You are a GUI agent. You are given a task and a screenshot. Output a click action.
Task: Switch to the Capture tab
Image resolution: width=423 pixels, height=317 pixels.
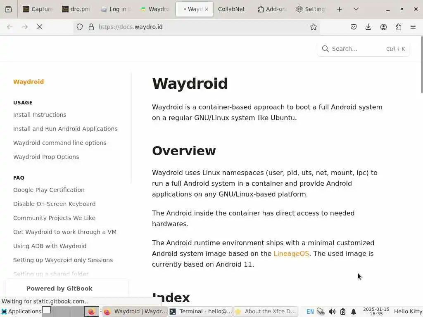(x=38, y=9)
